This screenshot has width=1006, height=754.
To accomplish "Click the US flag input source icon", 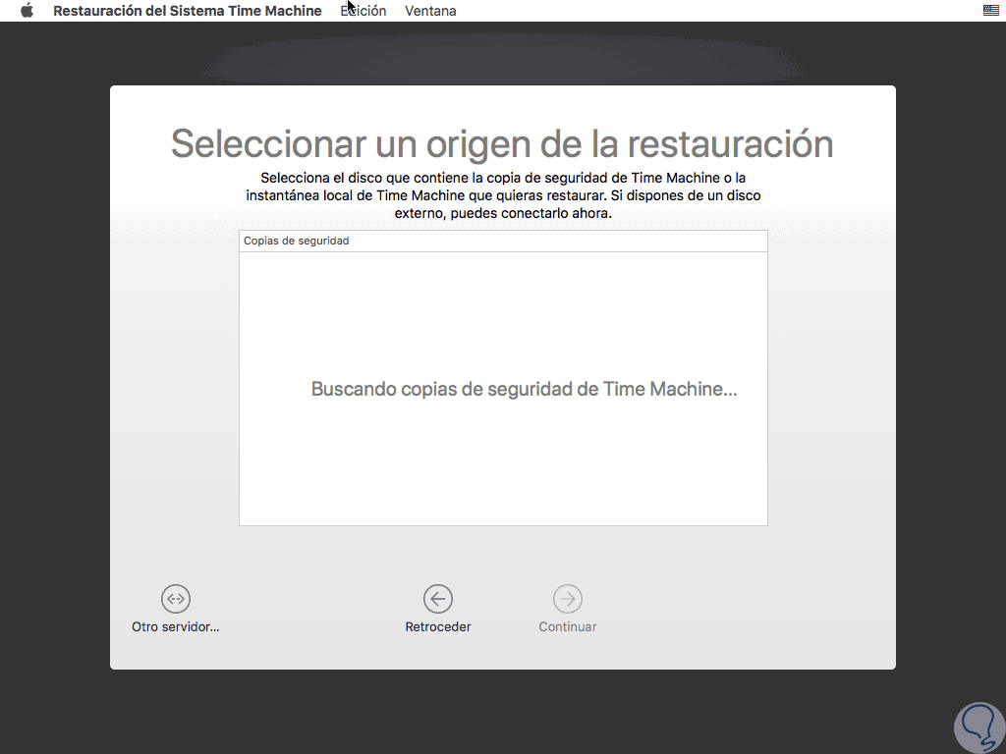I will (990, 10).
